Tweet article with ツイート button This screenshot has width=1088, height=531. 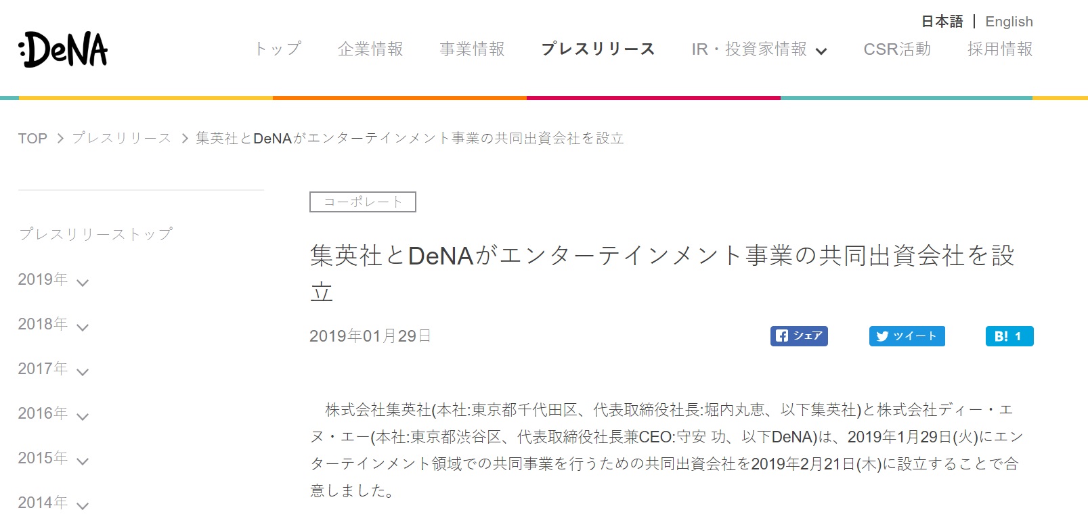pyautogui.click(x=907, y=336)
